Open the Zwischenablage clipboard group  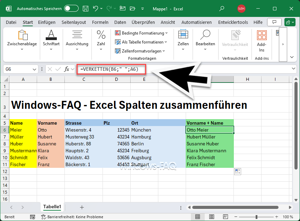click(x=22, y=40)
